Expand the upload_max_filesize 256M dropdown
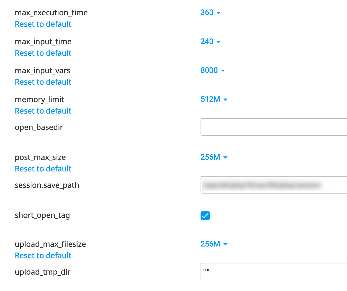This screenshot has height=291, width=347. coord(214,244)
